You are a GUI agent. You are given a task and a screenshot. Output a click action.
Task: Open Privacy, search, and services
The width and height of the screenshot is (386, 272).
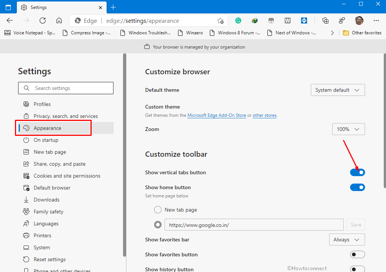(x=66, y=116)
